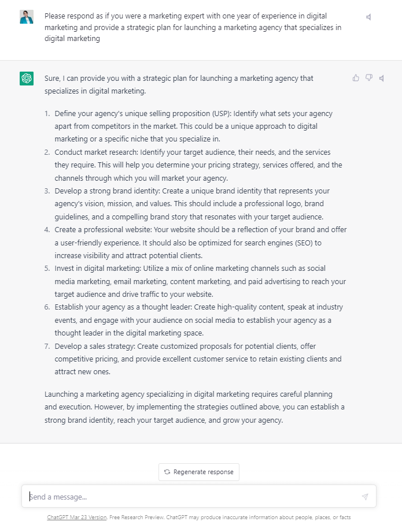
Task: Open the ChatGPT Mar 23 Version link
Action: point(77,517)
